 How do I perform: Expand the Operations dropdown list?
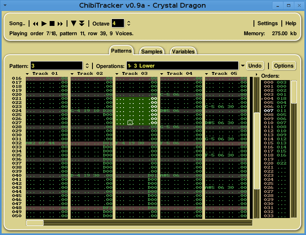click(243, 66)
